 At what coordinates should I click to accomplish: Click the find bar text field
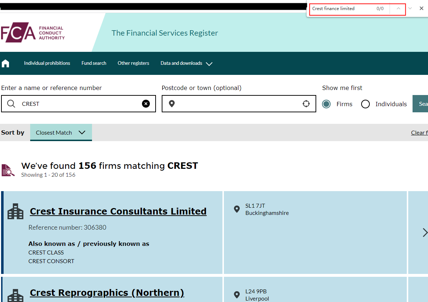[341, 9]
